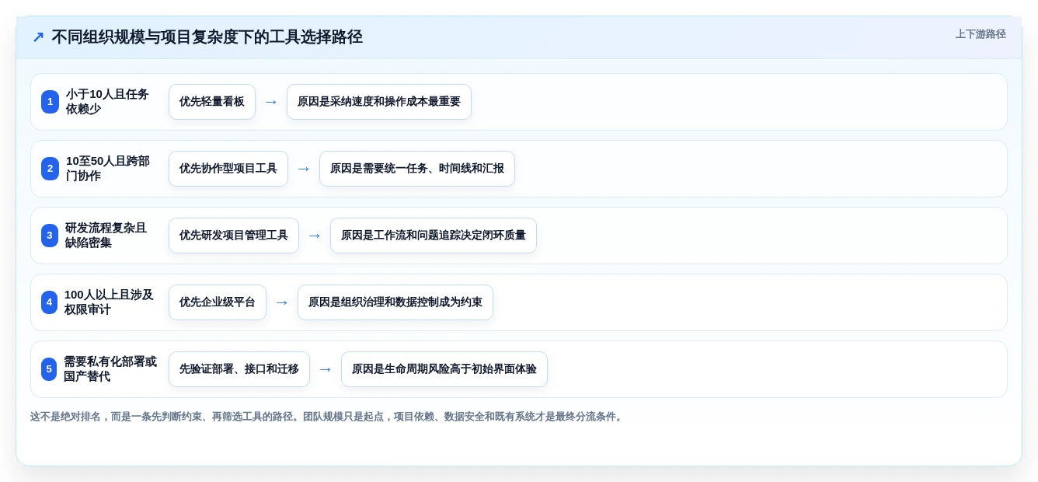Click the 上下游路径 label

pos(981,34)
